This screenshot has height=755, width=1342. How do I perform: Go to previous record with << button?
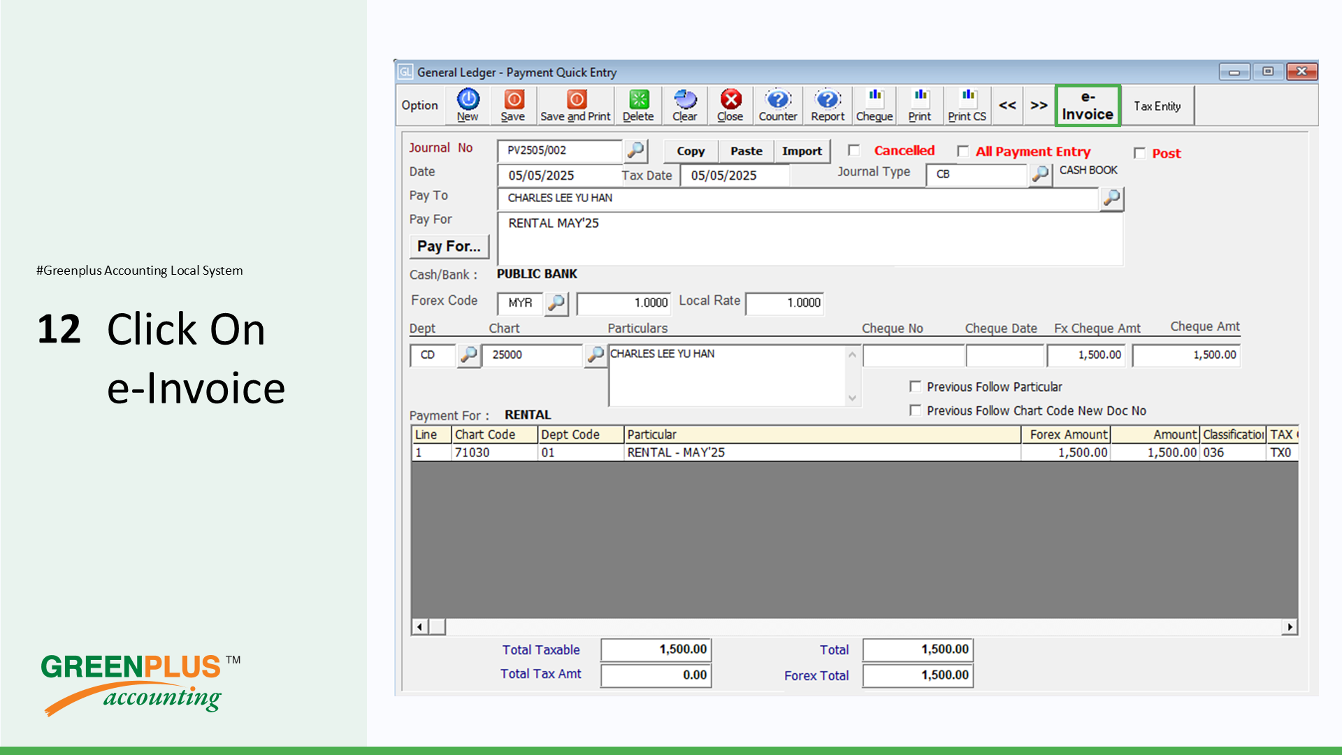(x=1007, y=106)
